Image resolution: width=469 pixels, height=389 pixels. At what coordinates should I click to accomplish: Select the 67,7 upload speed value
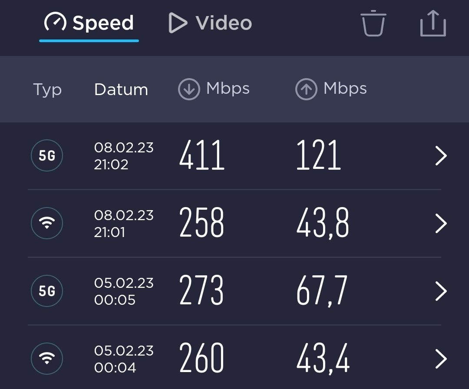point(322,291)
